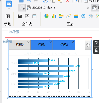Pick the radar chart icon

click(91, 16)
